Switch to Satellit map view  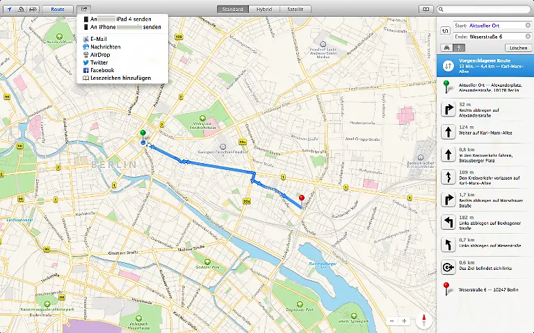point(296,9)
